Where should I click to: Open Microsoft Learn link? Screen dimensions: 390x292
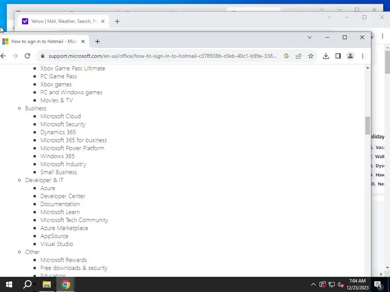click(60, 212)
